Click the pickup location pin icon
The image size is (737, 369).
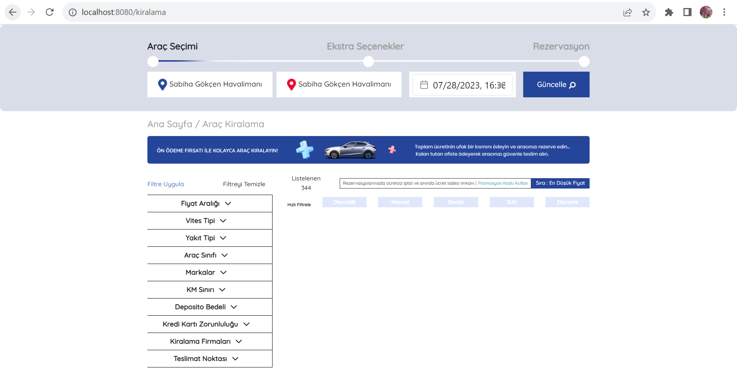coord(162,84)
